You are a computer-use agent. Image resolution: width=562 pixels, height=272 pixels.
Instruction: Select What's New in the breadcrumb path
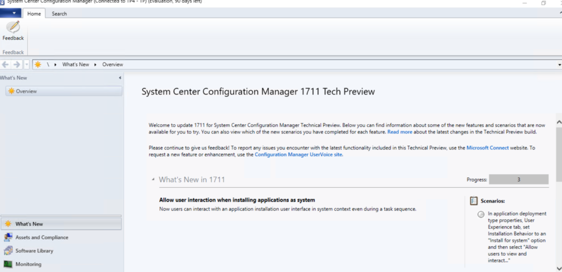click(x=76, y=65)
